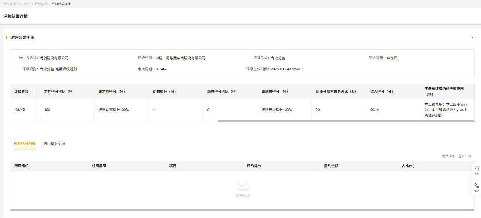The height and width of the screenshot is (218, 481).
Task: Click the 90.14 composite score cell
Action: (x=374, y=110)
